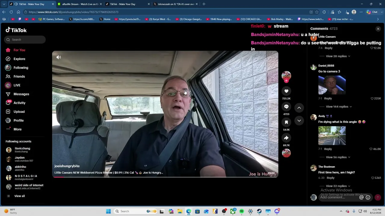Screen dimensions: 385x216
Task: Mention a user with the @ icon
Action: pos(362,197)
